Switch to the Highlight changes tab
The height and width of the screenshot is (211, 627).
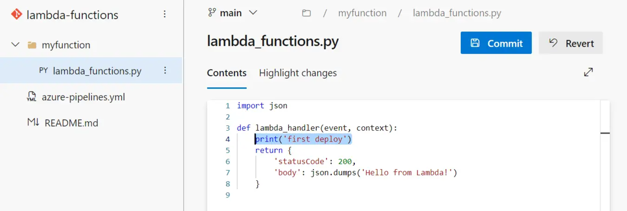point(298,73)
